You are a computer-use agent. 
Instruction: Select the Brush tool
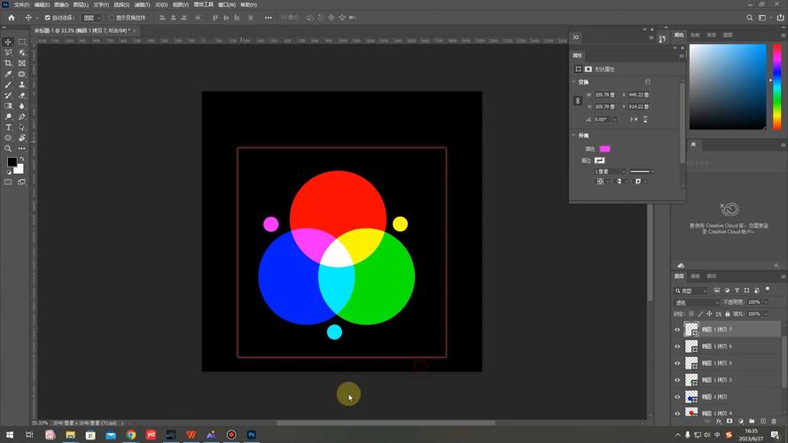(x=9, y=85)
